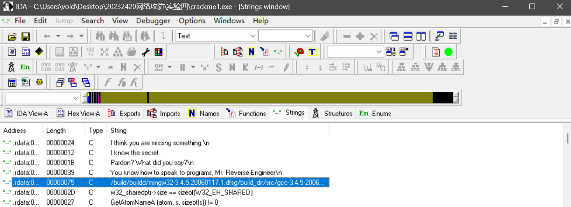Click the blue overlapping windows list icon
Screen dimensions: 571x207
pyautogui.click(x=86, y=82)
